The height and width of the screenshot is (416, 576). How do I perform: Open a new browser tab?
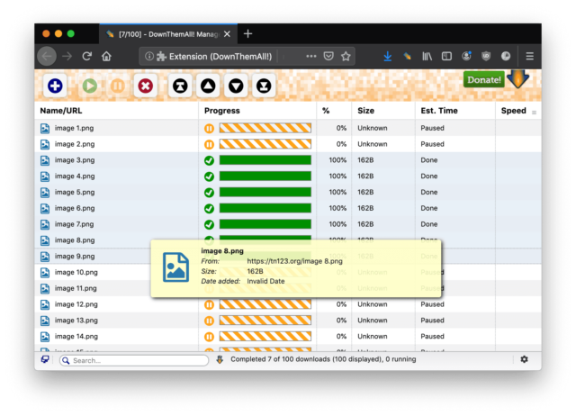tap(248, 33)
